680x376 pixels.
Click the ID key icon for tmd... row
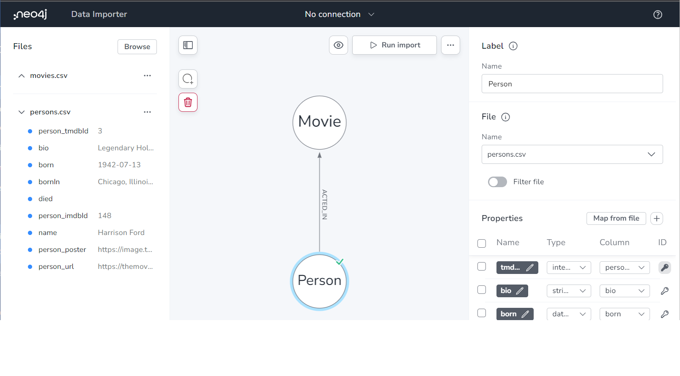(x=665, y=268)
